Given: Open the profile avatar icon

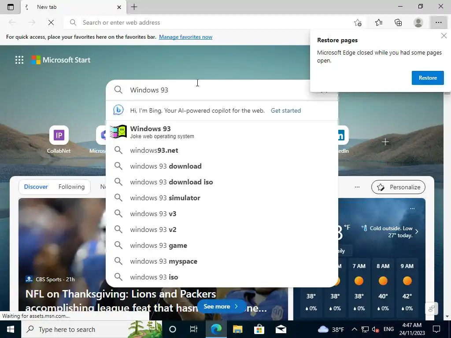Looking at the screenshot, I should point(418,22).
